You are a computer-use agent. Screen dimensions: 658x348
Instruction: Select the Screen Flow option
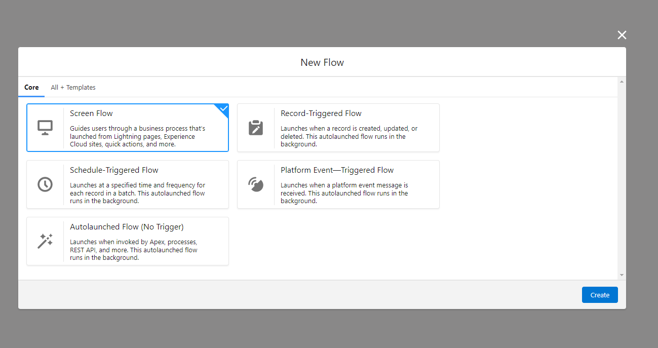coord(127,127)
